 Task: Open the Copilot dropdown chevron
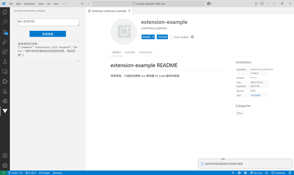[212, 4]
